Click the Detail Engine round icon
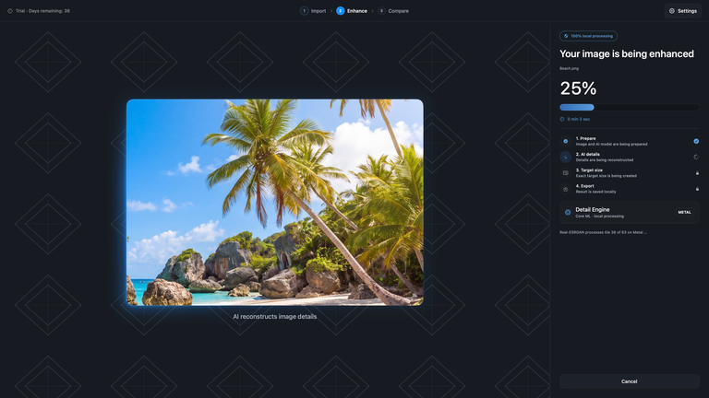The height and width of the screenshot is (398, 709). coord(568,212)
